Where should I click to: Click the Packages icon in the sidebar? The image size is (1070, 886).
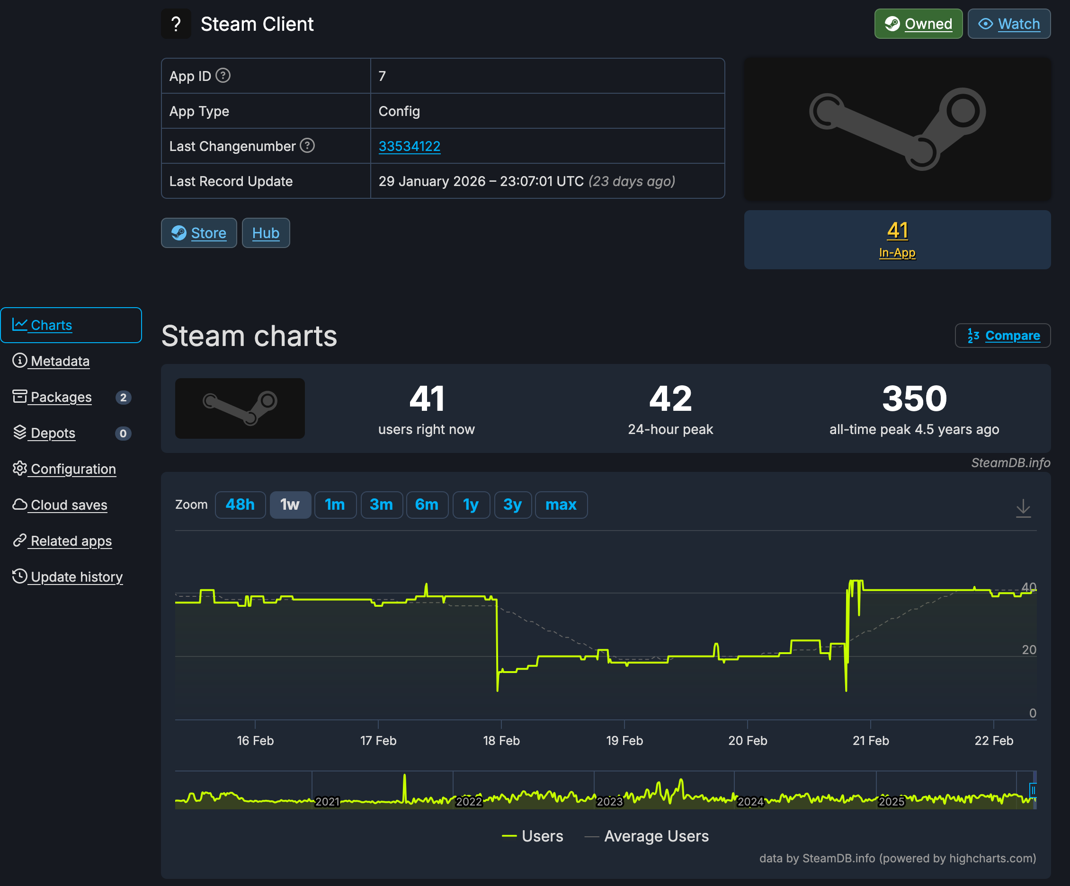pos(19,397)
